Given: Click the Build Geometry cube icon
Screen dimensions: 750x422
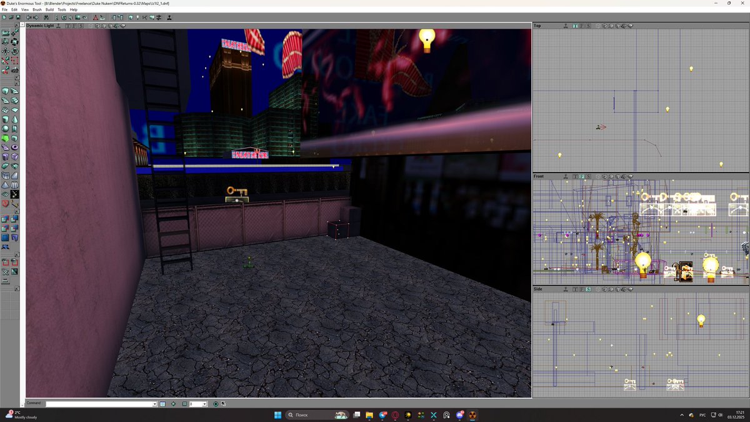Looking at the screenshot, I should 131,18.
